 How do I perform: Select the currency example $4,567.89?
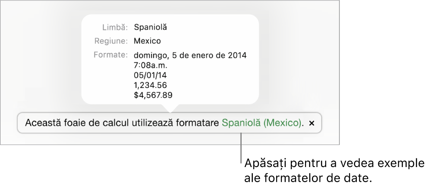point(154,95)
